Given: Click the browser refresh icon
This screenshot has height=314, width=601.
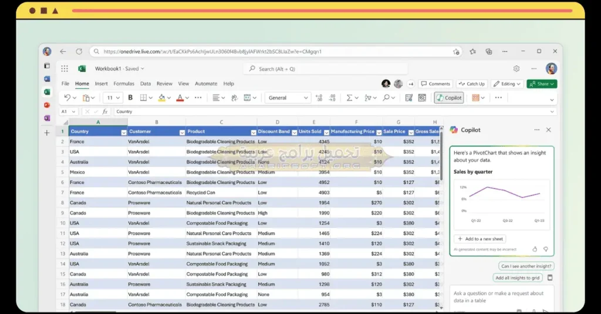Looking at the screenshot, I should click(78, 52).
